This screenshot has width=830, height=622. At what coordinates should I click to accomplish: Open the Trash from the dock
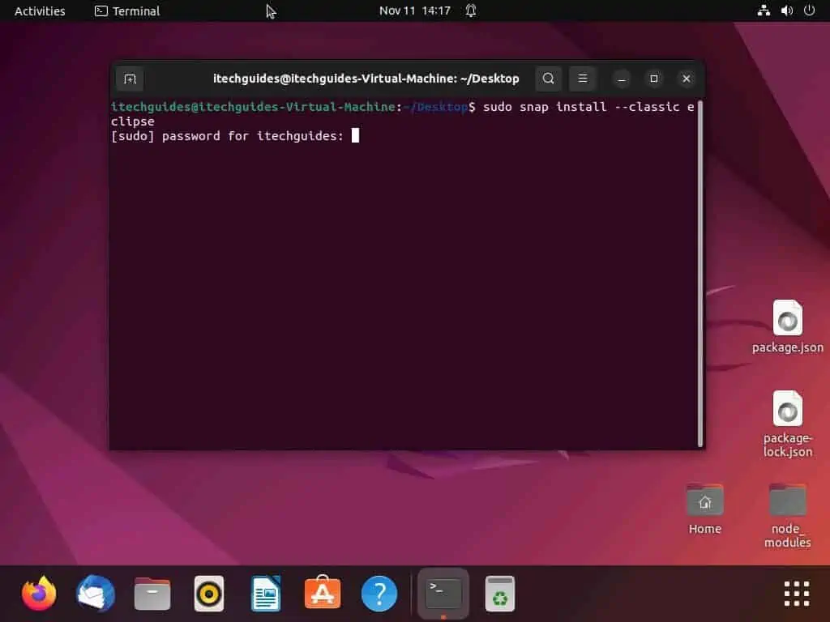[x=500, y=594]
